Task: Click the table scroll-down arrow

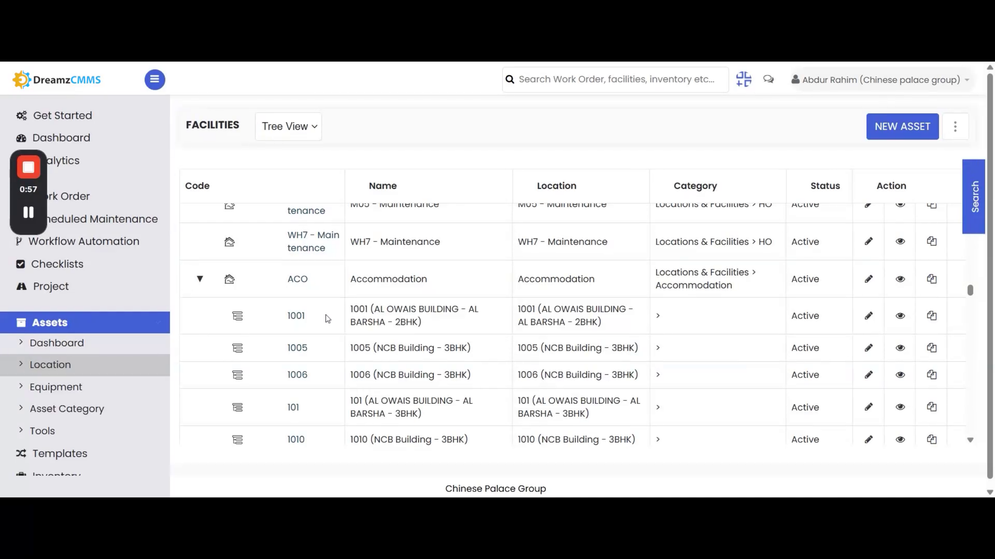Action: 970,440
